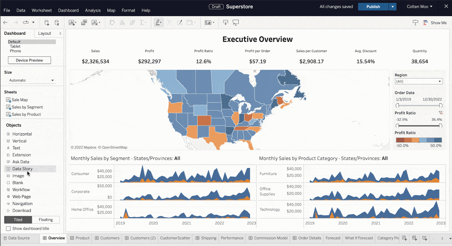The image size is (452, 246).
Task: Switch to the Layout tab
Action: [45, 33]
